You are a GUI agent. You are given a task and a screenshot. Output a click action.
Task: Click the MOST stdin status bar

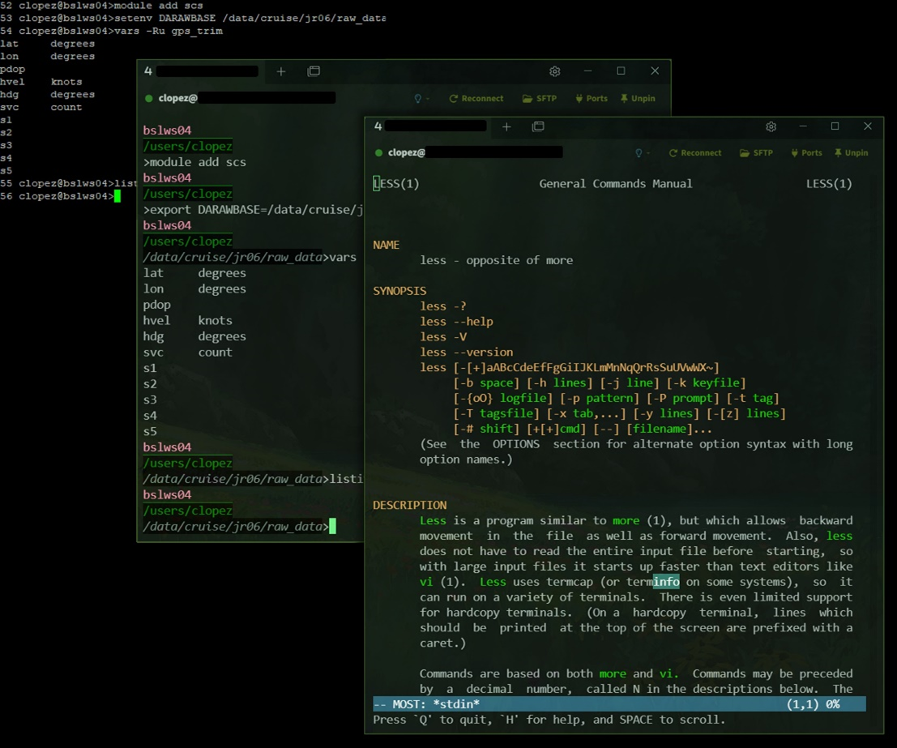[618, 704]
